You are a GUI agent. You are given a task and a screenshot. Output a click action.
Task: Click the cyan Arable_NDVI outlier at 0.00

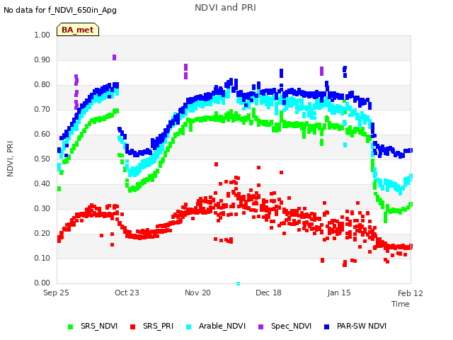point(238,283)
